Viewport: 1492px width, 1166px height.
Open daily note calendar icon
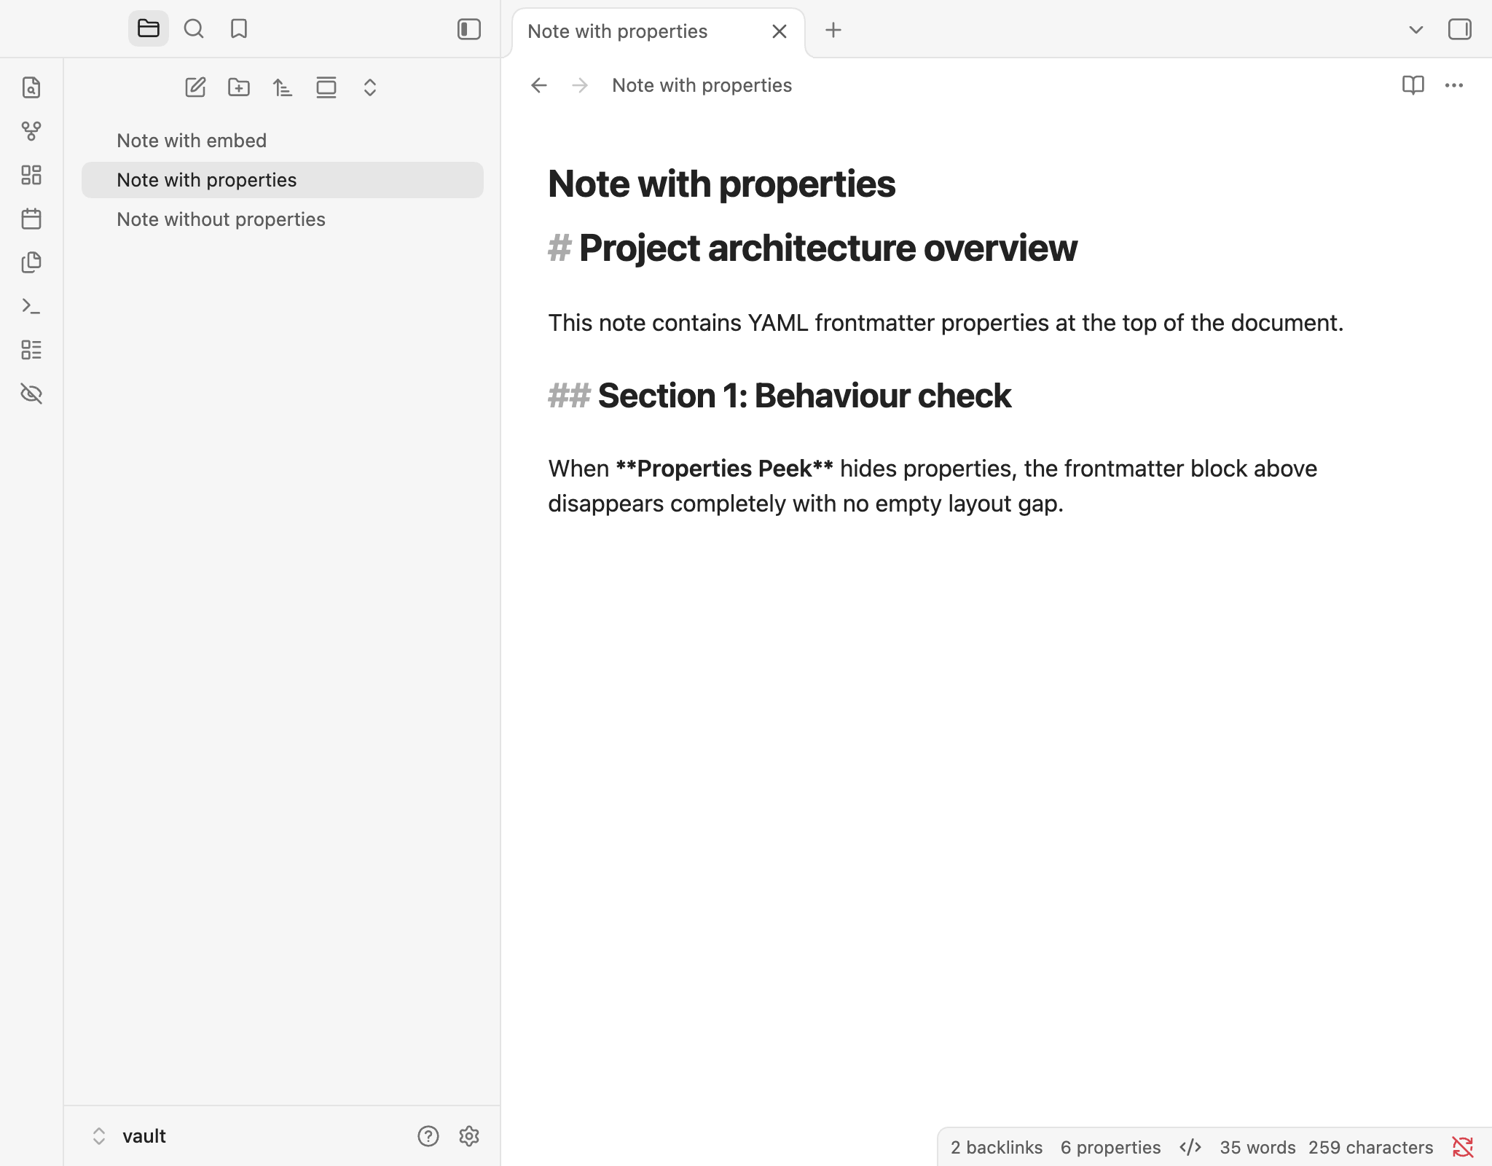click(31, 219)
